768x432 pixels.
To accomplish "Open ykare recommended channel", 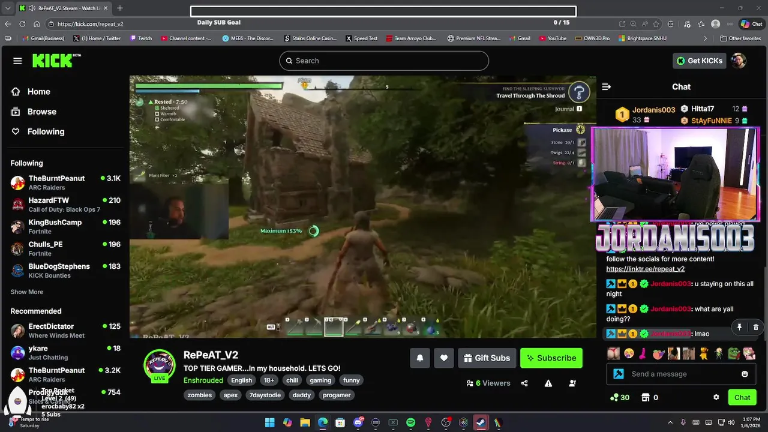I will 65,353.
